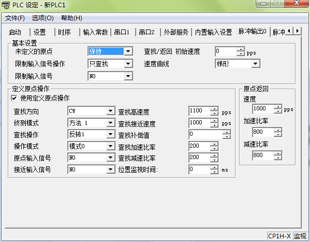Open the 选项(O) menu
310x242 pixels.
[x=43, y=18]
